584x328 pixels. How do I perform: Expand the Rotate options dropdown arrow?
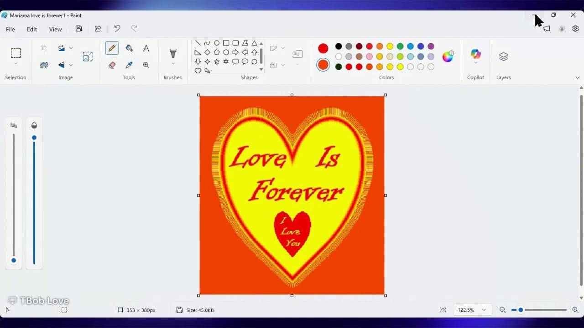coord(71,48)
